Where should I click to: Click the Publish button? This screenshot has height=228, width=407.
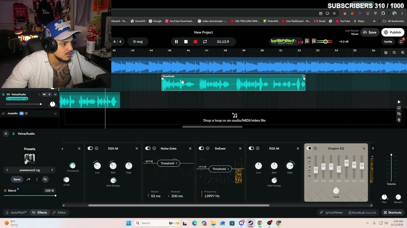click(x=392, y=32)
